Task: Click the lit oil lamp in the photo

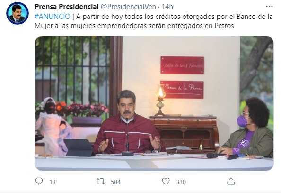Action: coord(160,101)
